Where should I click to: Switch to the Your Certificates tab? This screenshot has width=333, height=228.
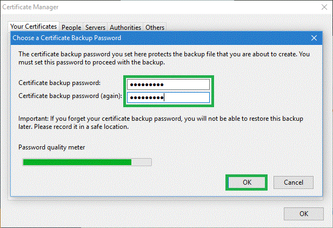34,27
